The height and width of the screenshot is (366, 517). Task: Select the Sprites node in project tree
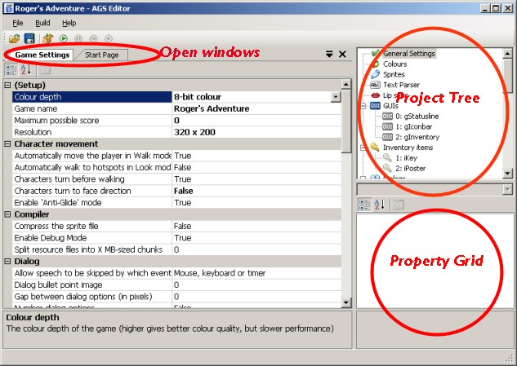click(394, 74)
